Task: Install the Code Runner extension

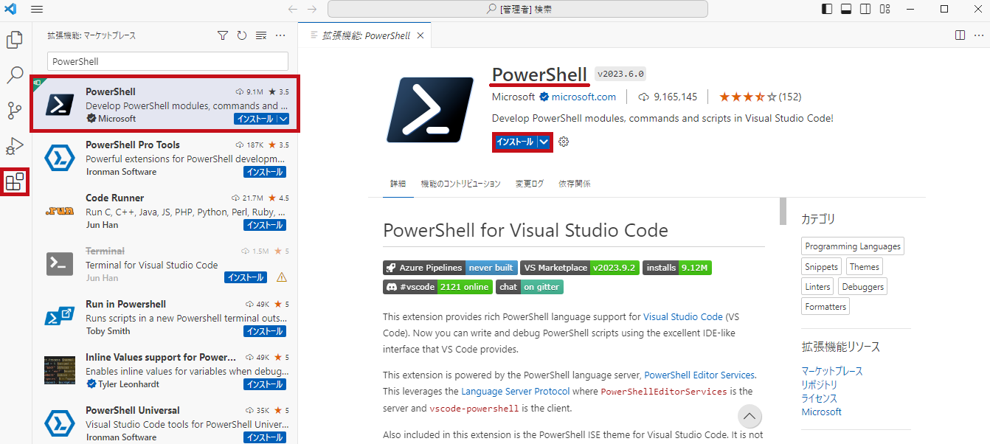Action: coord(265,225)
